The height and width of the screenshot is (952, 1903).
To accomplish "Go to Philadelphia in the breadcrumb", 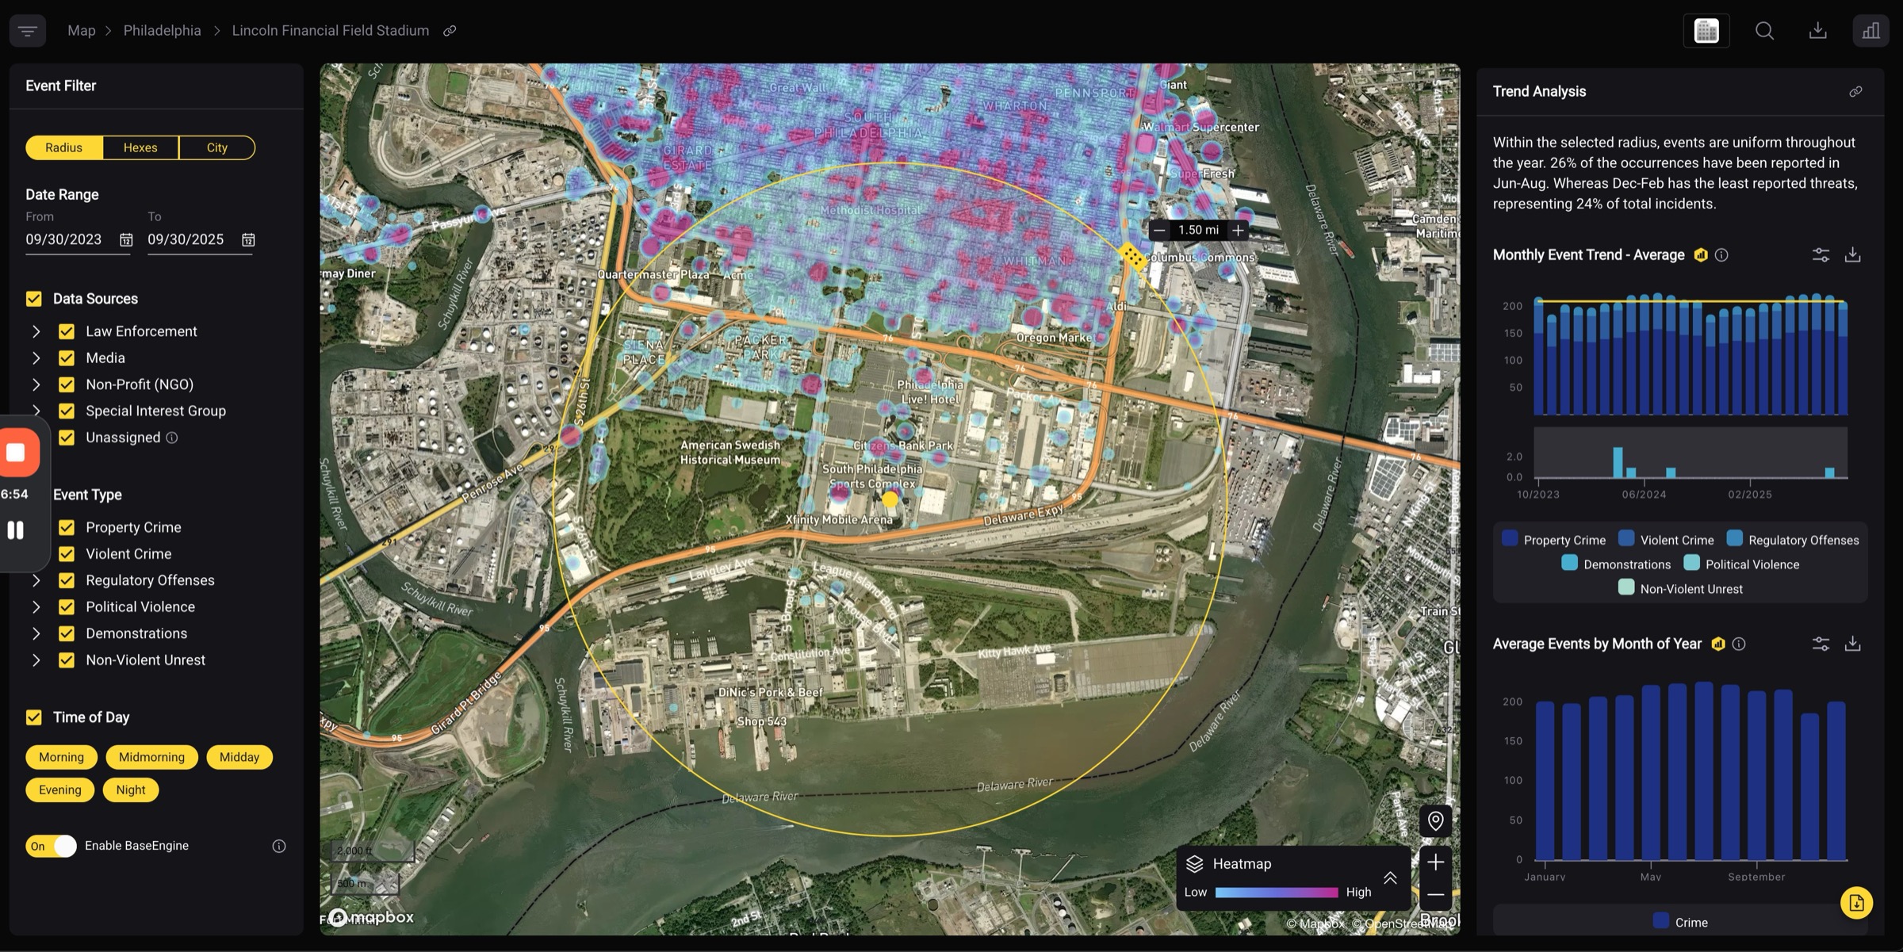I will tap(162, 31).
